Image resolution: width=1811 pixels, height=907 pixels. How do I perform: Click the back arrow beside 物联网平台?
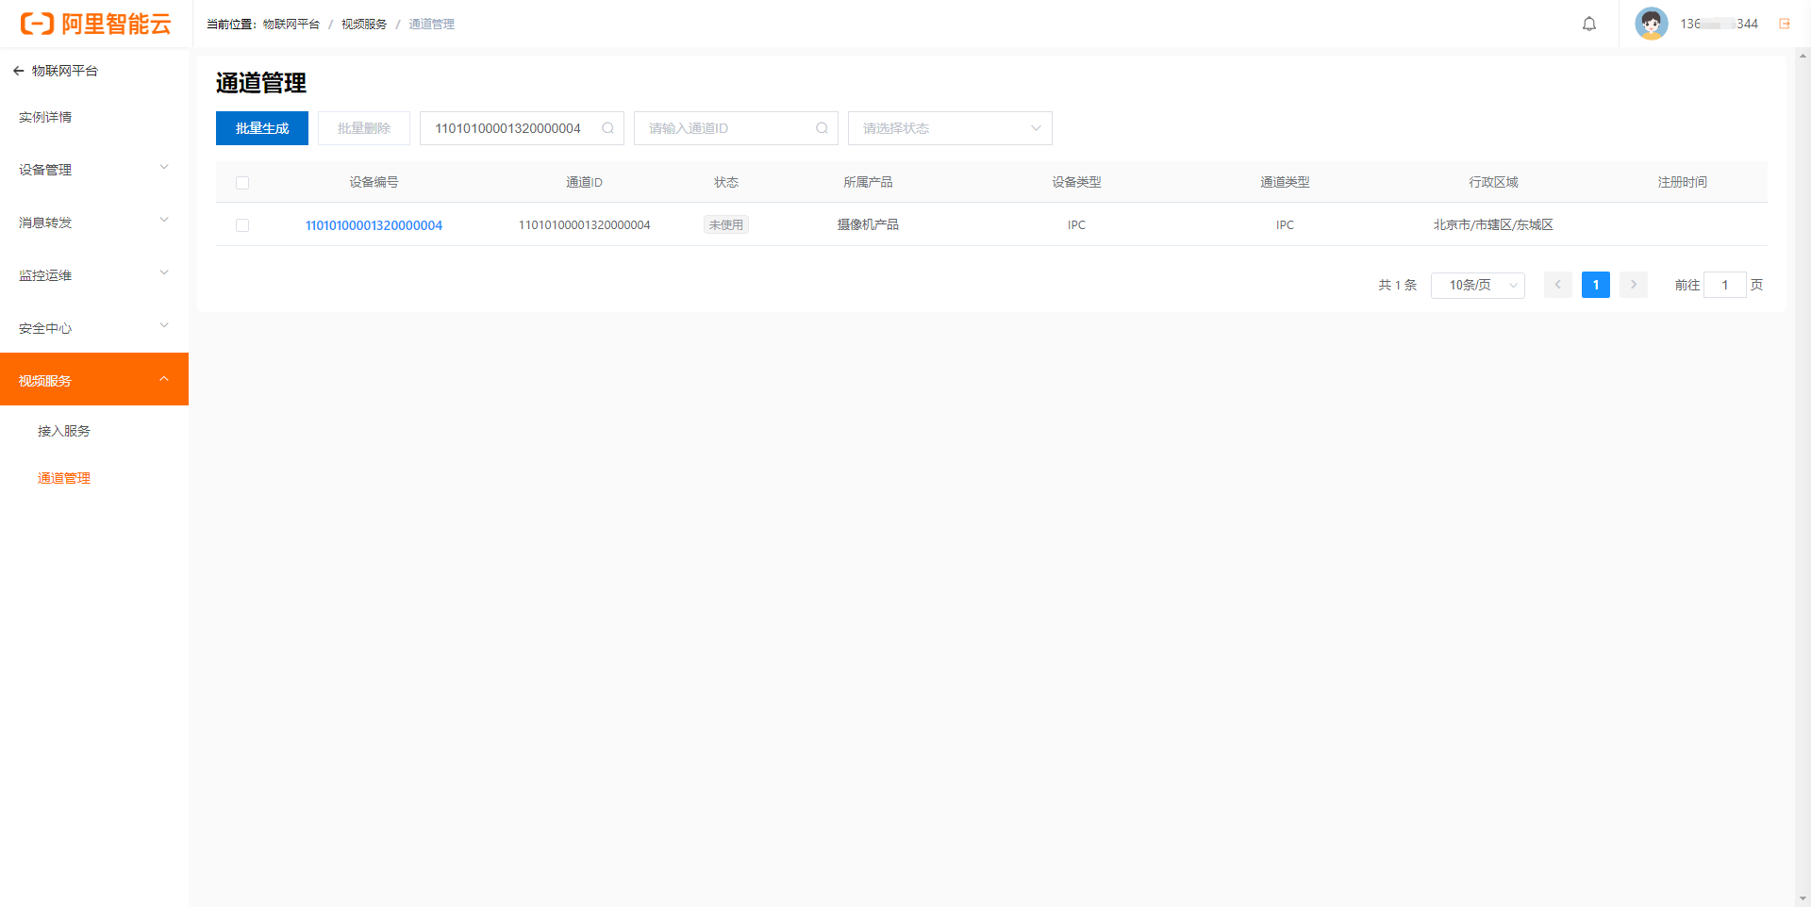[x=18, y=71]
